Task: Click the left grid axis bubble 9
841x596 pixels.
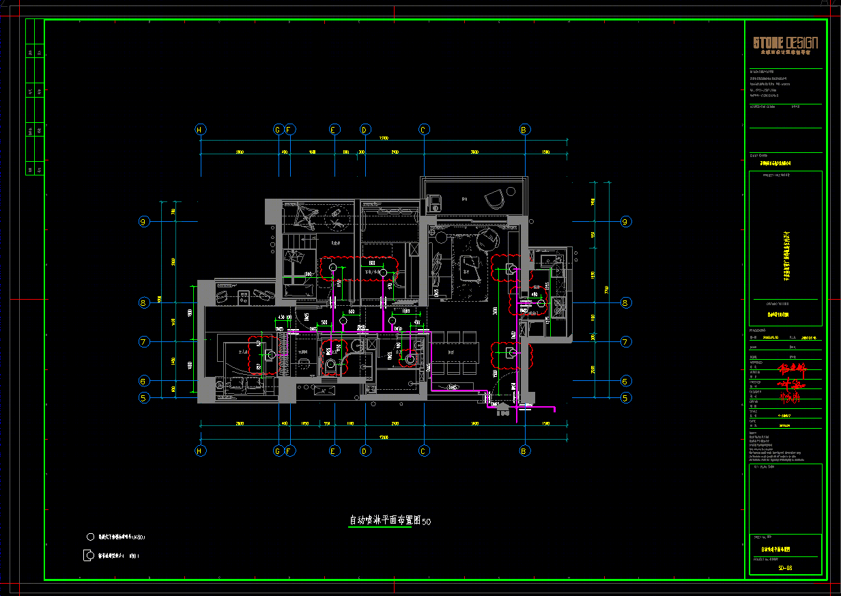Action: pos(144,221)
